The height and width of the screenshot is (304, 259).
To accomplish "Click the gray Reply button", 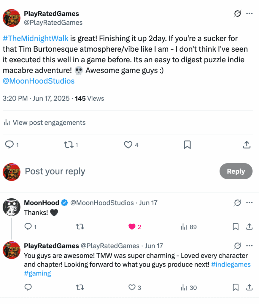I will pyautogui.click(x=236, y=171).
